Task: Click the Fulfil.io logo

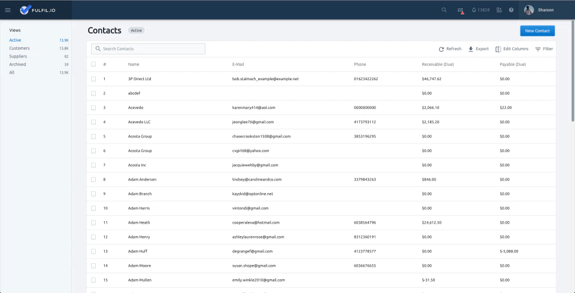Action: (x=38, y=10)
